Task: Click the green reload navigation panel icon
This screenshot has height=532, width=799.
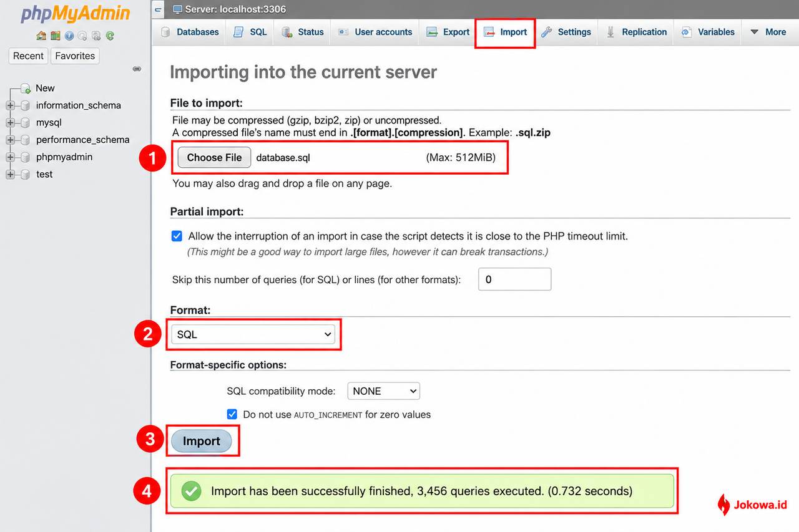Action: tap(110, 36)
